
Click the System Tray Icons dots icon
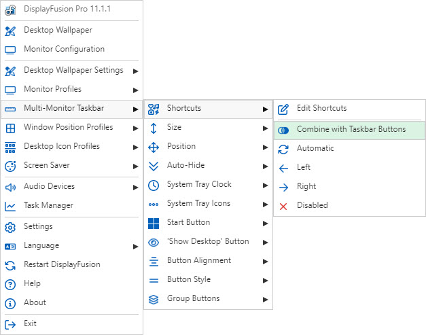coord(154,205)
